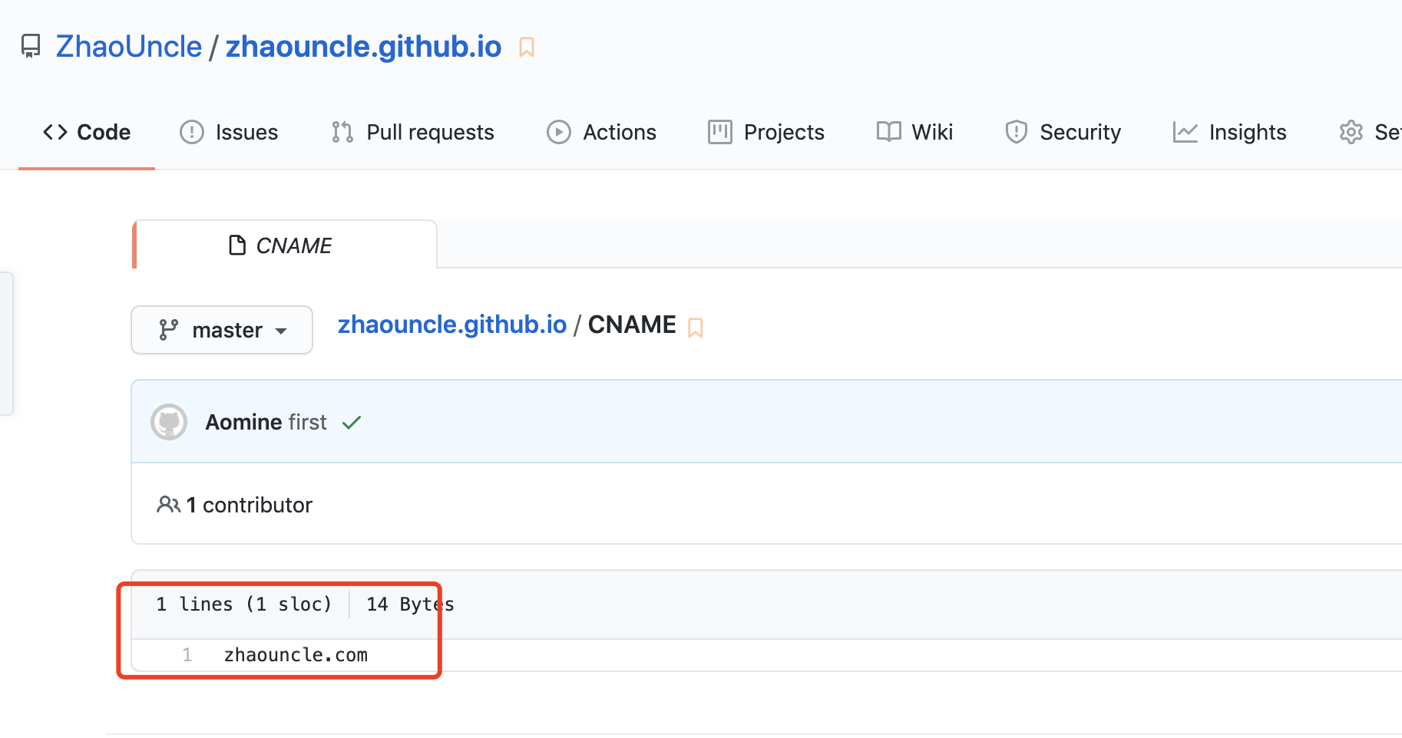Go to zhaouncle.github.io breadcrumb link
The width and height of the screenshot is (1402, 738).
452,325
